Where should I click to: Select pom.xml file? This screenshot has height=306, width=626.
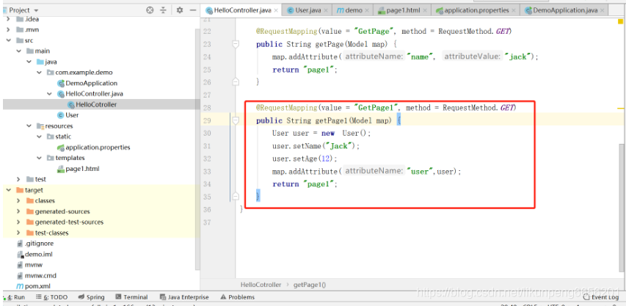tap(33, 286)
